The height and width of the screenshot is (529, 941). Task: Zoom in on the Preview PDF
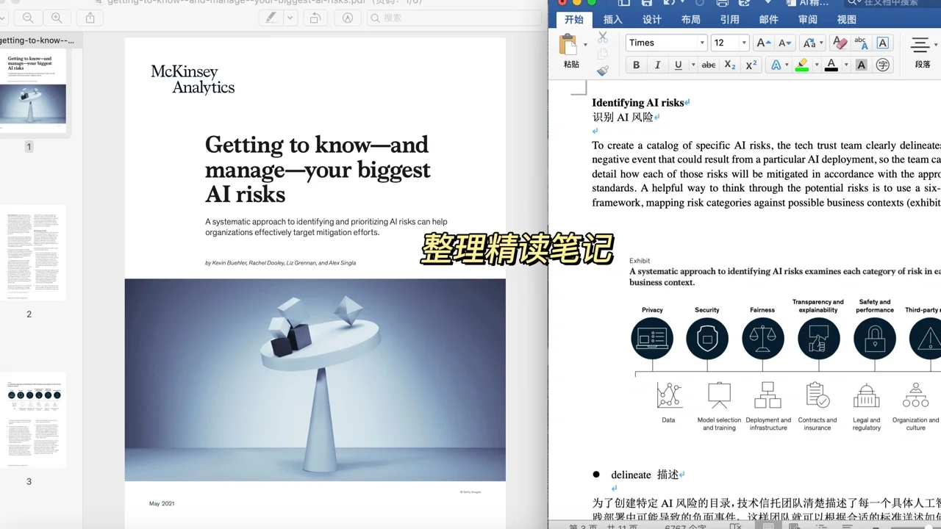(57, 18)
